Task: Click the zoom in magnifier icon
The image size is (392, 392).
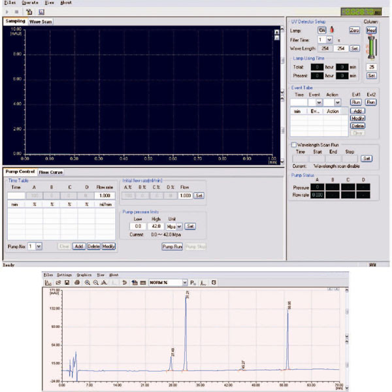Action: (x=87, y=282)
